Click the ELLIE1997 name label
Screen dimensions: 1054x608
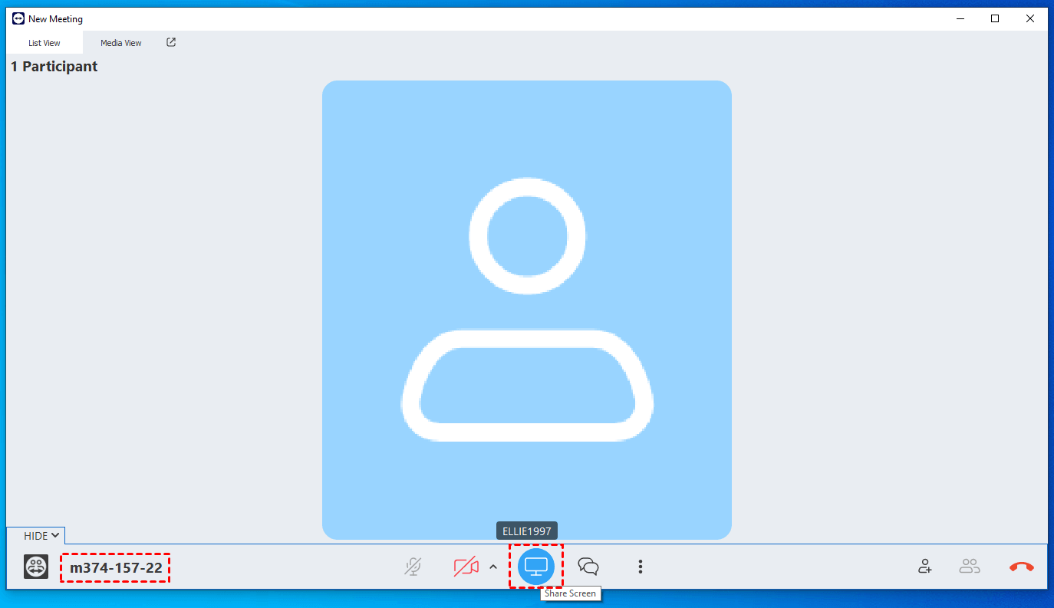point(527,531)
